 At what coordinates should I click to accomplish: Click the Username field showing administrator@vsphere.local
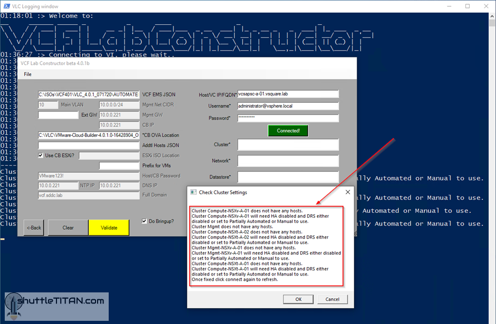point(288,106)
